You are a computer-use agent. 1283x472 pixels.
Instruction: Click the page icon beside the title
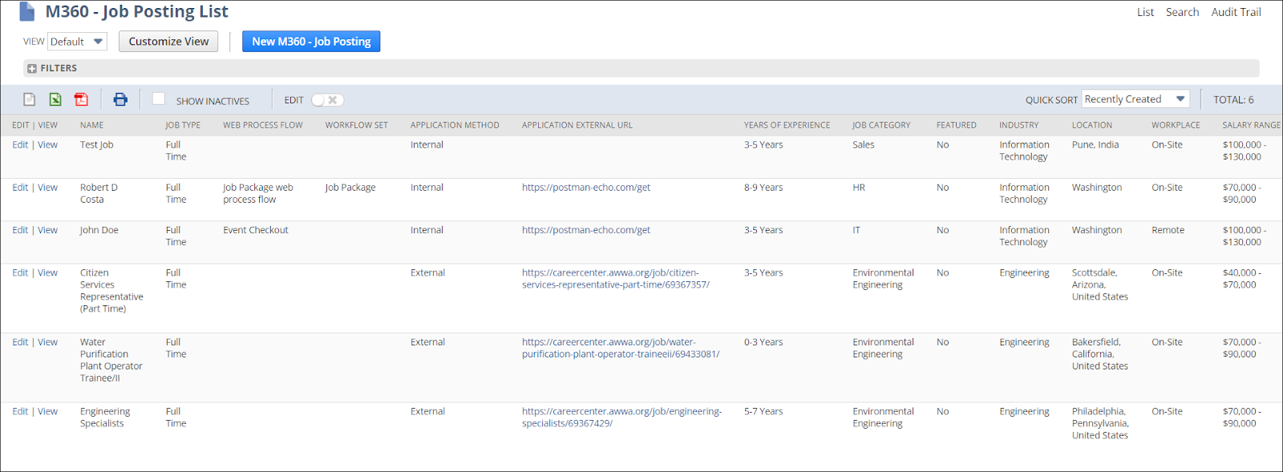pos(27,12)
